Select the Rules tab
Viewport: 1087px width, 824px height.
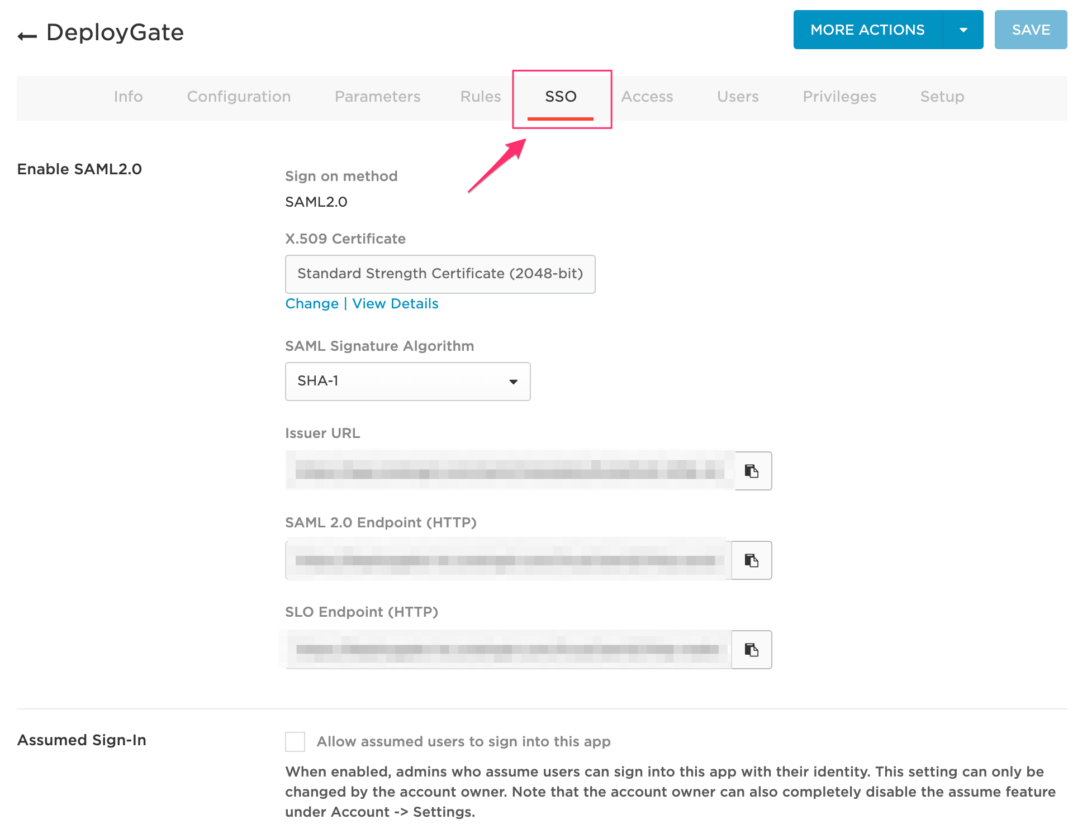pos(480,96)
